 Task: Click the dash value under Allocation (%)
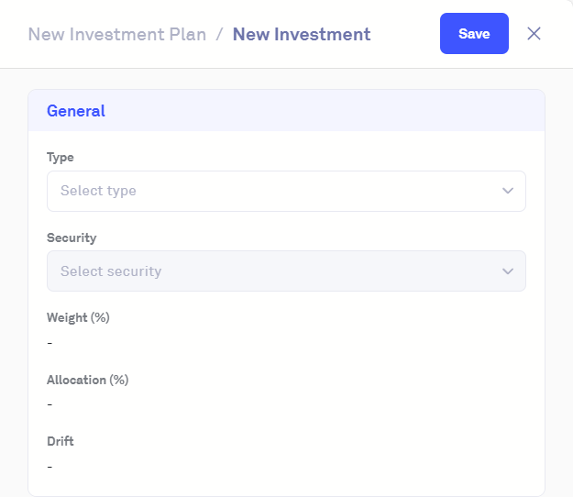pos(50,403)
